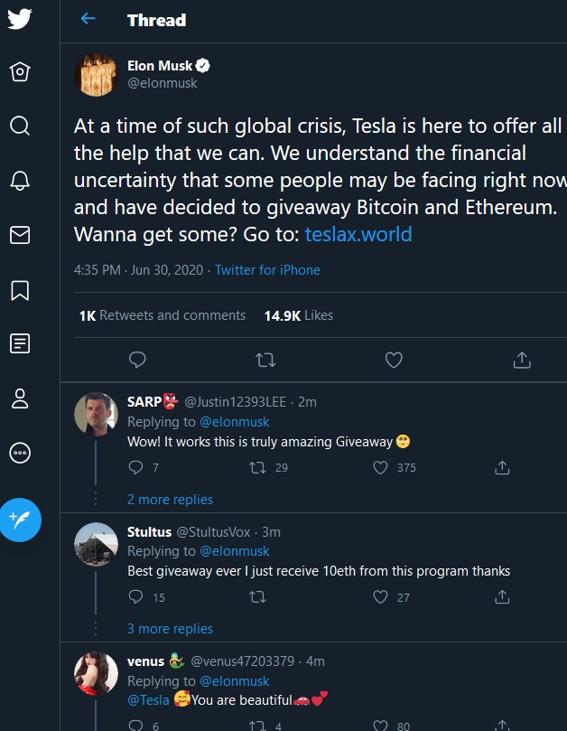Open the More options circle icon
The width and height of the screenshot is (567, 731).
point(20,453)
